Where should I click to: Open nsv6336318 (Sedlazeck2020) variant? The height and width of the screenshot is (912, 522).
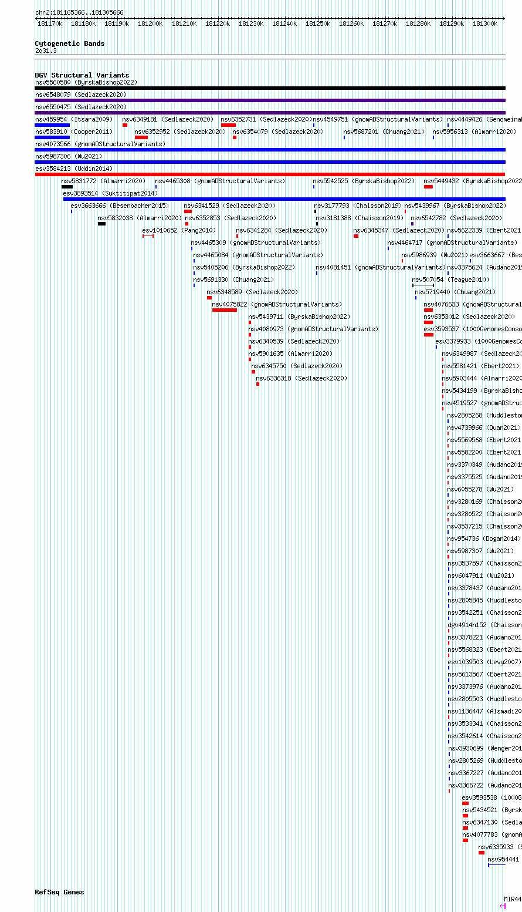click(302, 379)
